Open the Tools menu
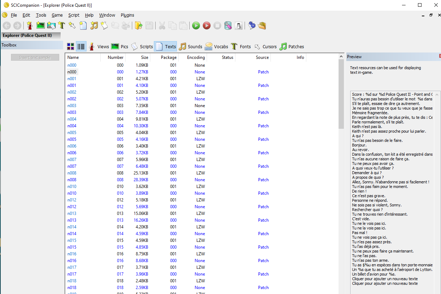Image resolution: width=441 pixels, height=294 pixels. 41,15
